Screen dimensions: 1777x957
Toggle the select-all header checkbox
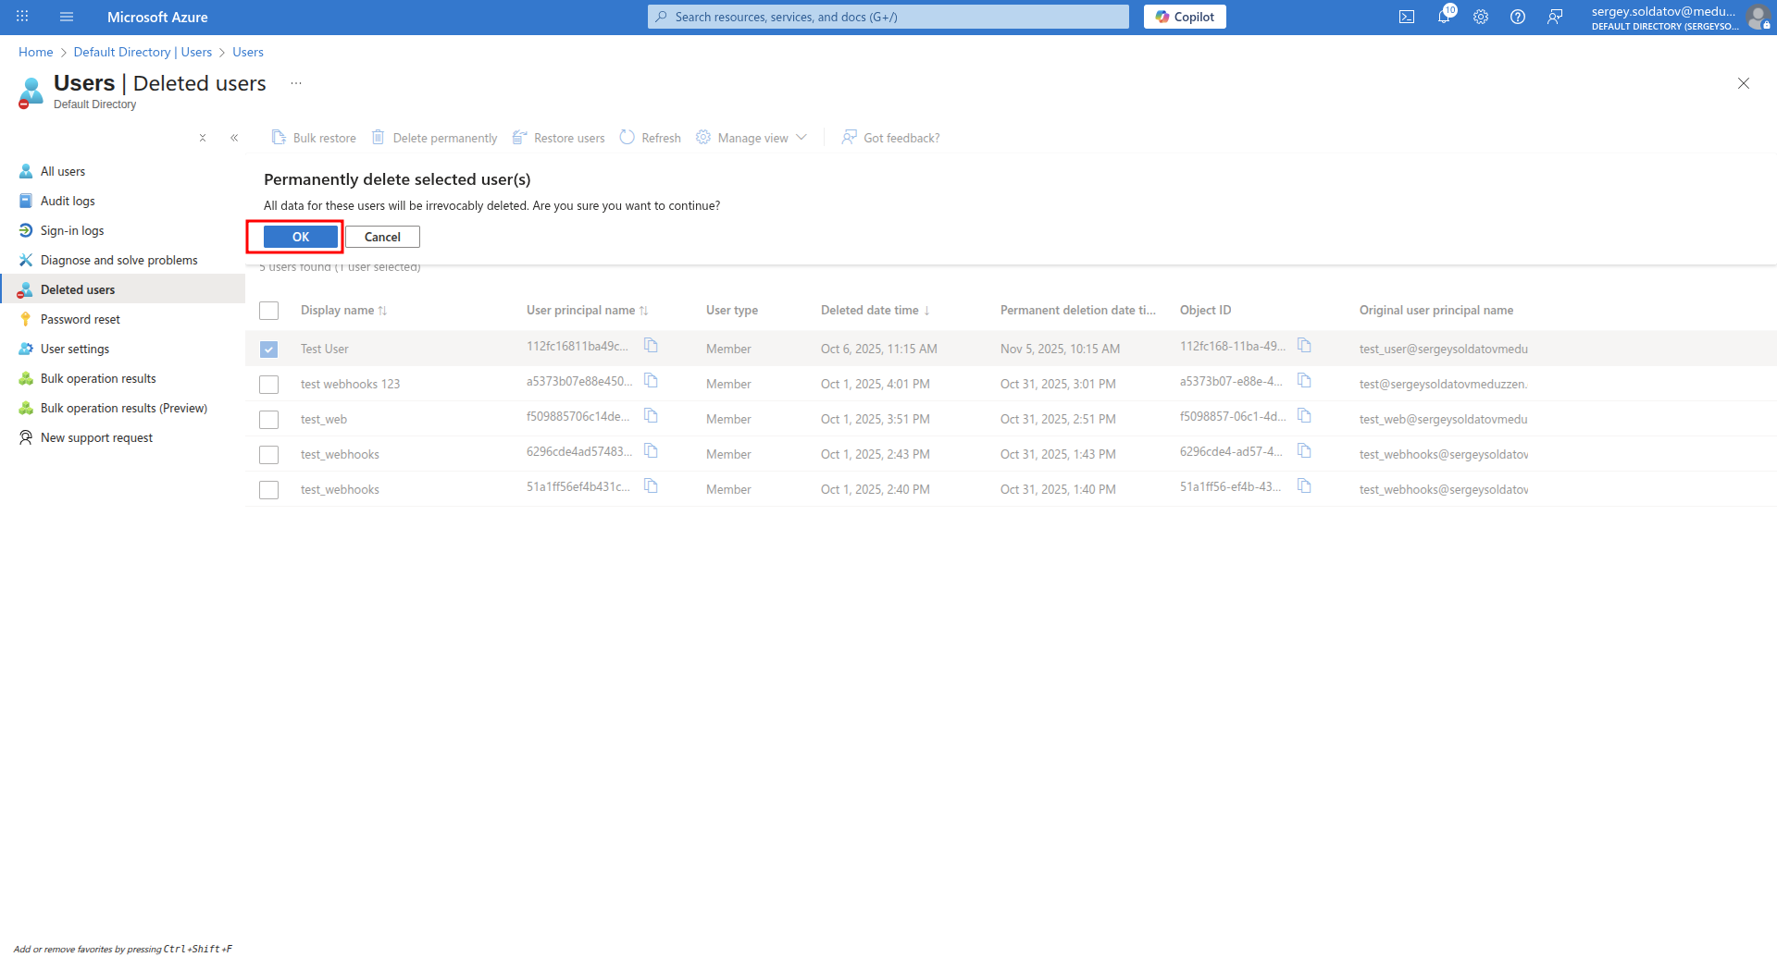click(x=269, y=311)
